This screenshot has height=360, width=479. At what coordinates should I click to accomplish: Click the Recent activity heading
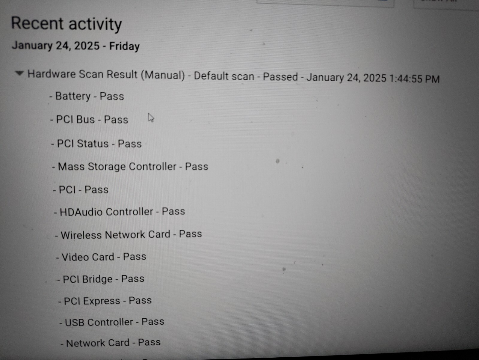click(67, 24)
